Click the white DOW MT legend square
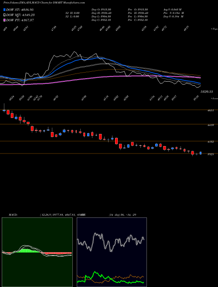218x287 pixels. point(4,15)
